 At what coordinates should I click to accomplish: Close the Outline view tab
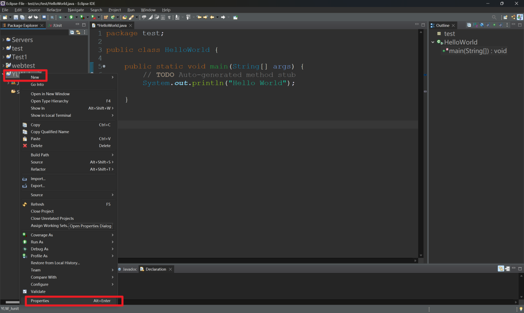coord(453,25)
